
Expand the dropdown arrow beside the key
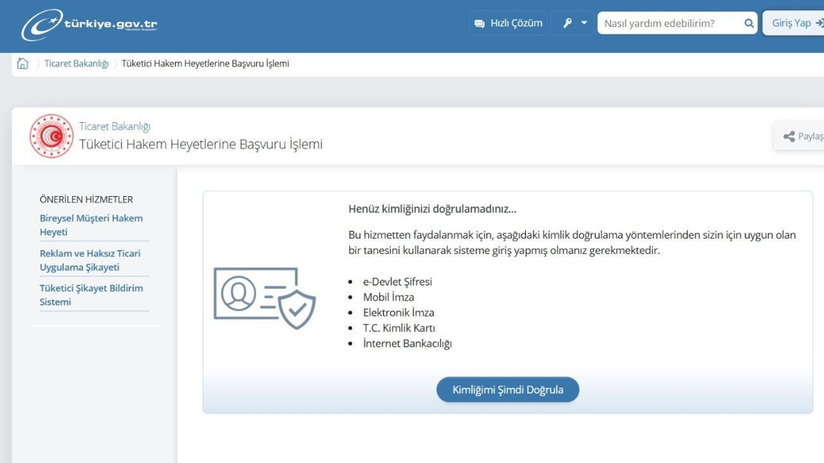[584, 23]
